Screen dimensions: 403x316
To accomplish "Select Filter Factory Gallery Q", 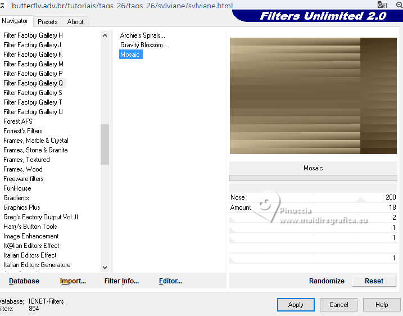I will (33, 83).
